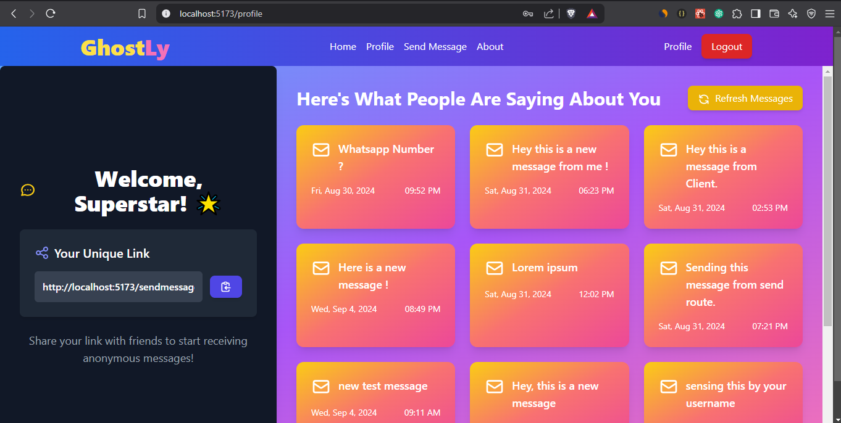
Task: Copy unique link with clipboard button
Action: (226, 287)
